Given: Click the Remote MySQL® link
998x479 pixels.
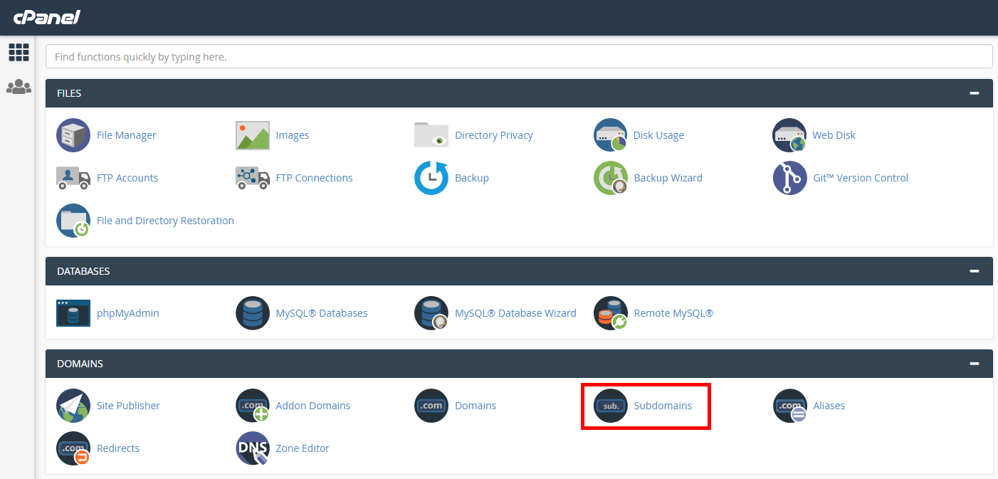Looking at the screenshot, I should point(673,313).
